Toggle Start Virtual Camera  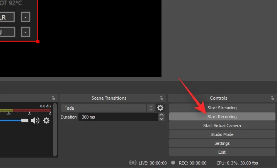point(222,126)
